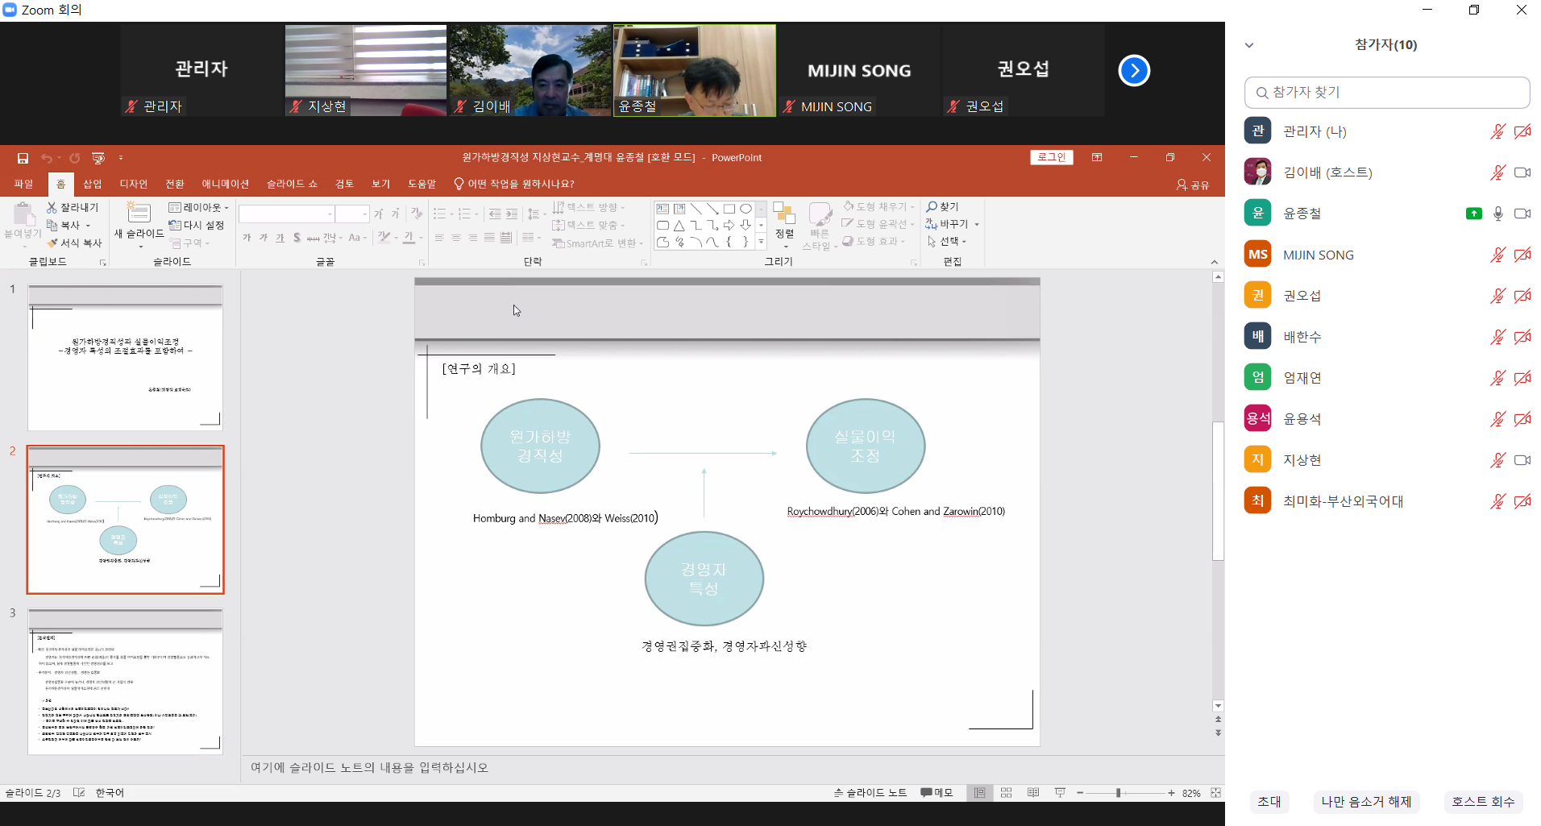
Task: Click the next arrow in video gallery
Action: click(1133, 71)
